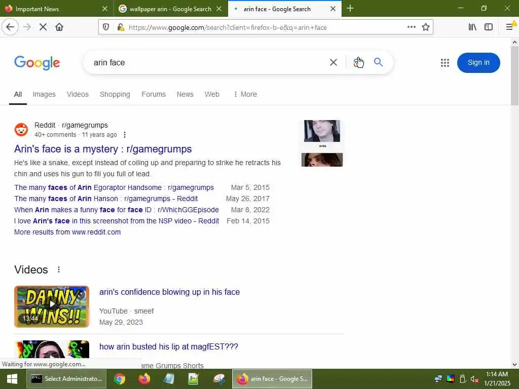The width and height of the screenshot is (519, 389).
Task: Switch to wallpaper arin search tab
Action: [170, 9]
